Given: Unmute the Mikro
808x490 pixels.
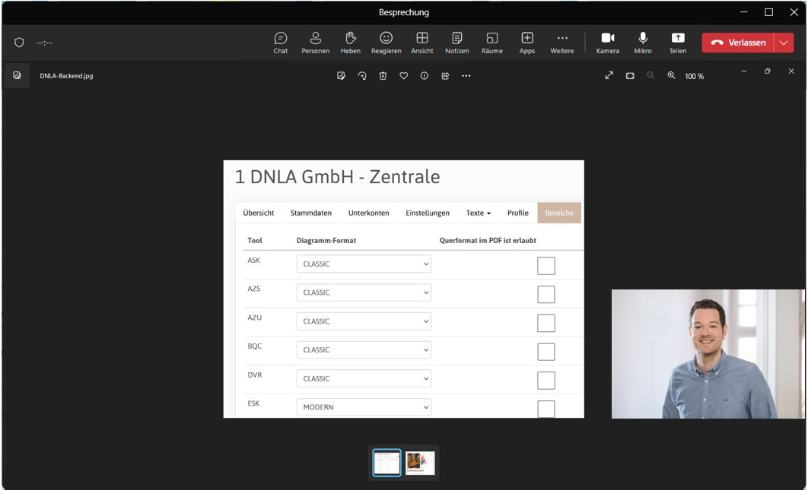Looking at the screenshot, I should pyautogui.click(x=643, y=43).
